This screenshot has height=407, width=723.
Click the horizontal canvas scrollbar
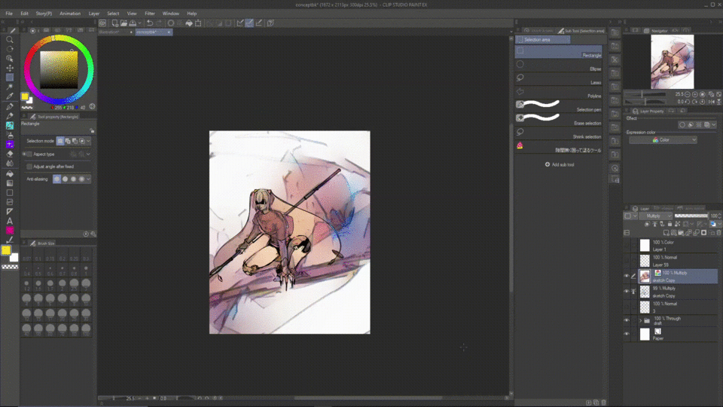point(368,398)
